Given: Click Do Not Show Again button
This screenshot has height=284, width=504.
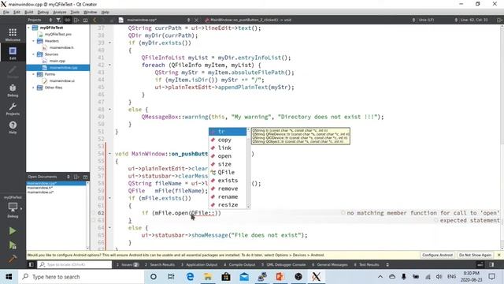Looking at the screenshot, I should 475,255.
